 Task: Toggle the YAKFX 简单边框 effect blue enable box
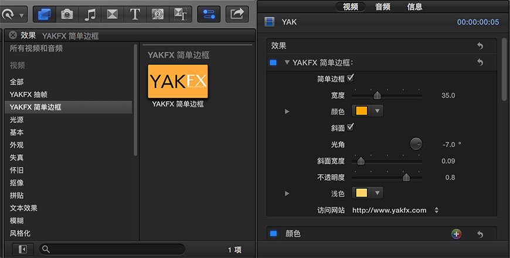tap(273, 63)
